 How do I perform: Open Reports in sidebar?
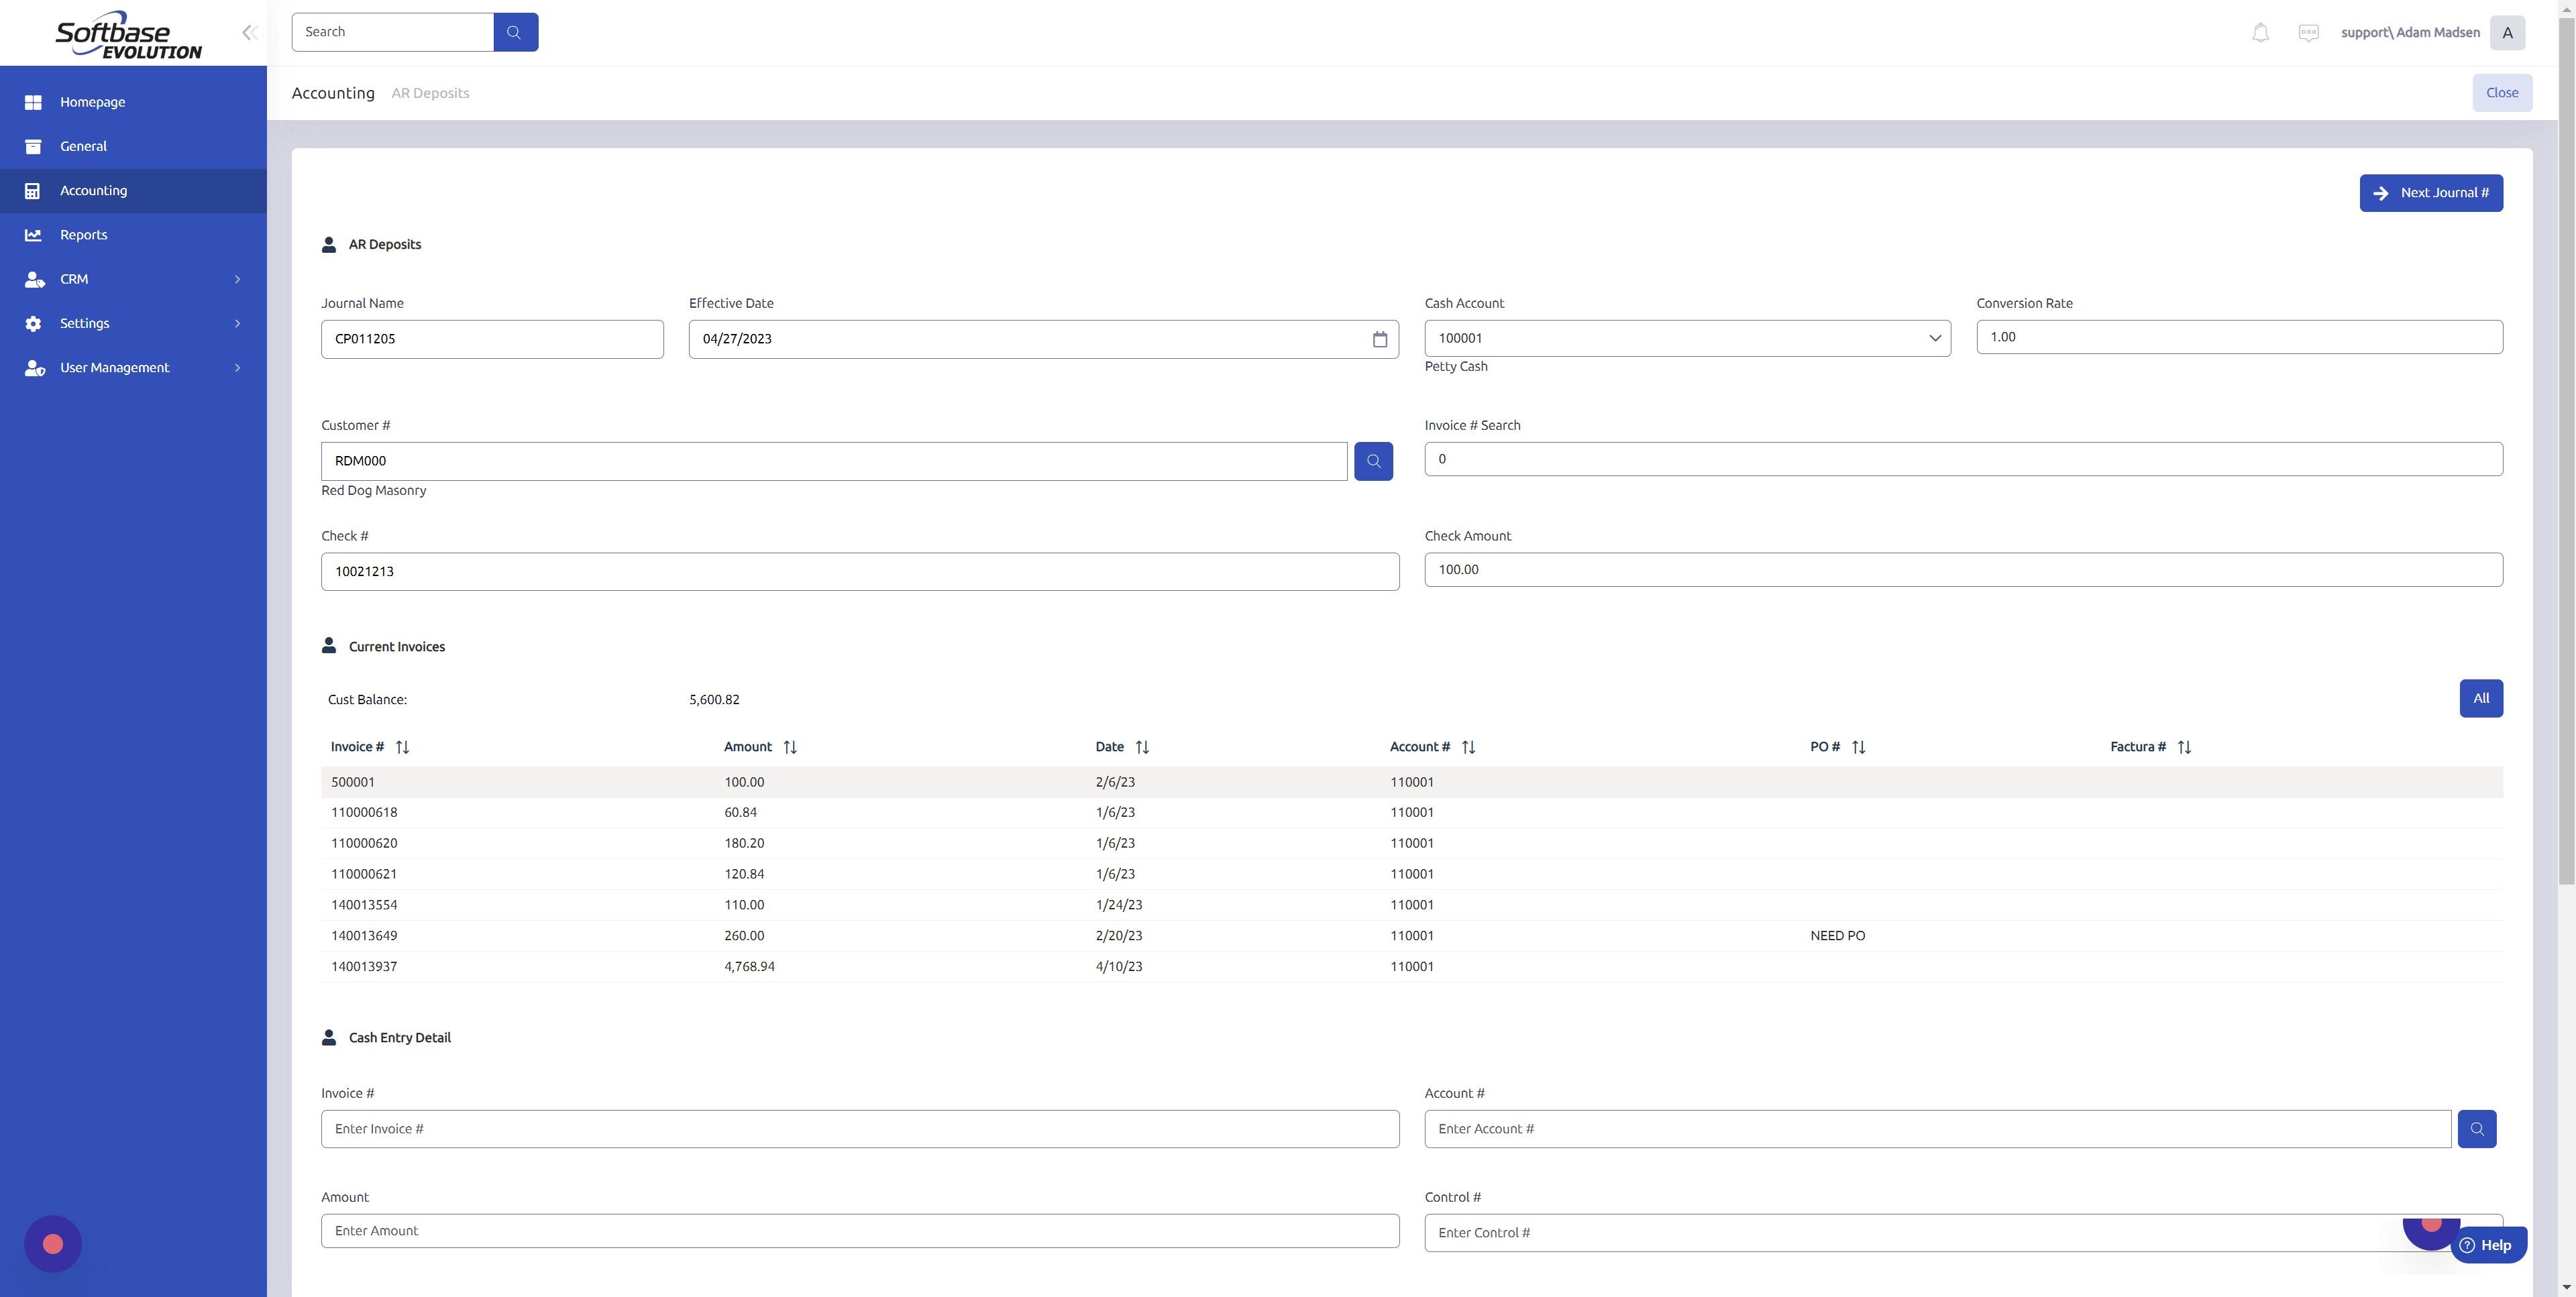coord(133,235)
